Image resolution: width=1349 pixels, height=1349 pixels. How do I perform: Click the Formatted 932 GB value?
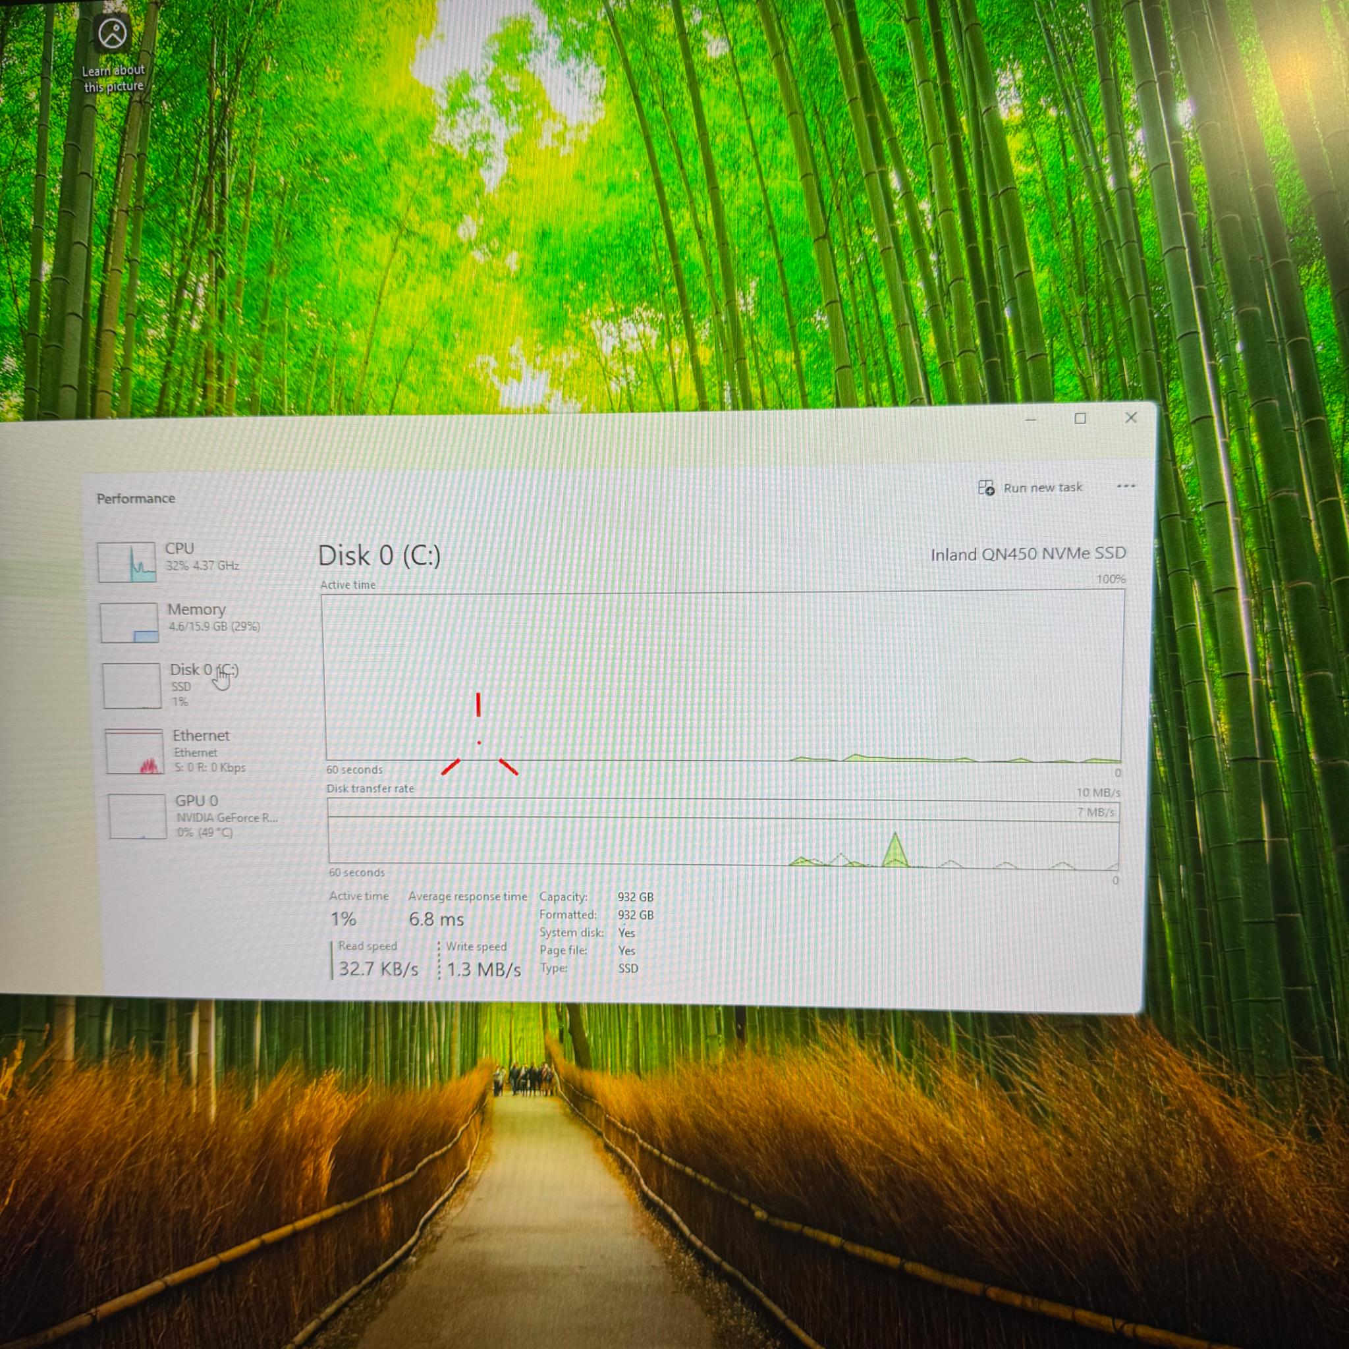click(636, 916)
